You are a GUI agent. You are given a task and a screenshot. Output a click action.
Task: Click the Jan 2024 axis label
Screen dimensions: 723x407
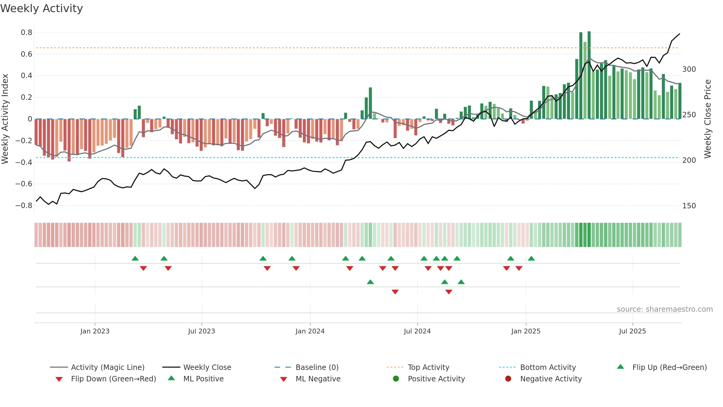point(310,331)
